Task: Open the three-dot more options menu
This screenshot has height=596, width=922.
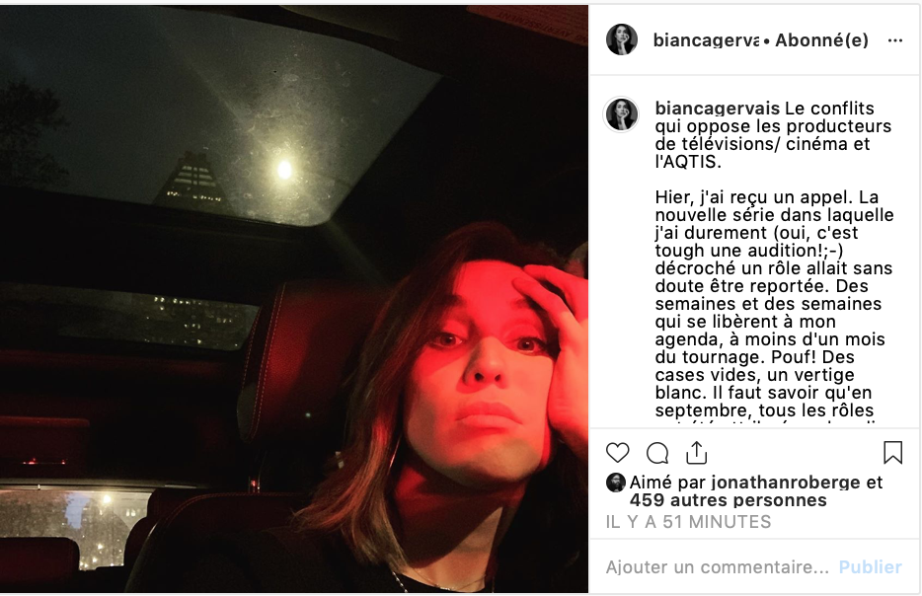Action: pos(895,40)
